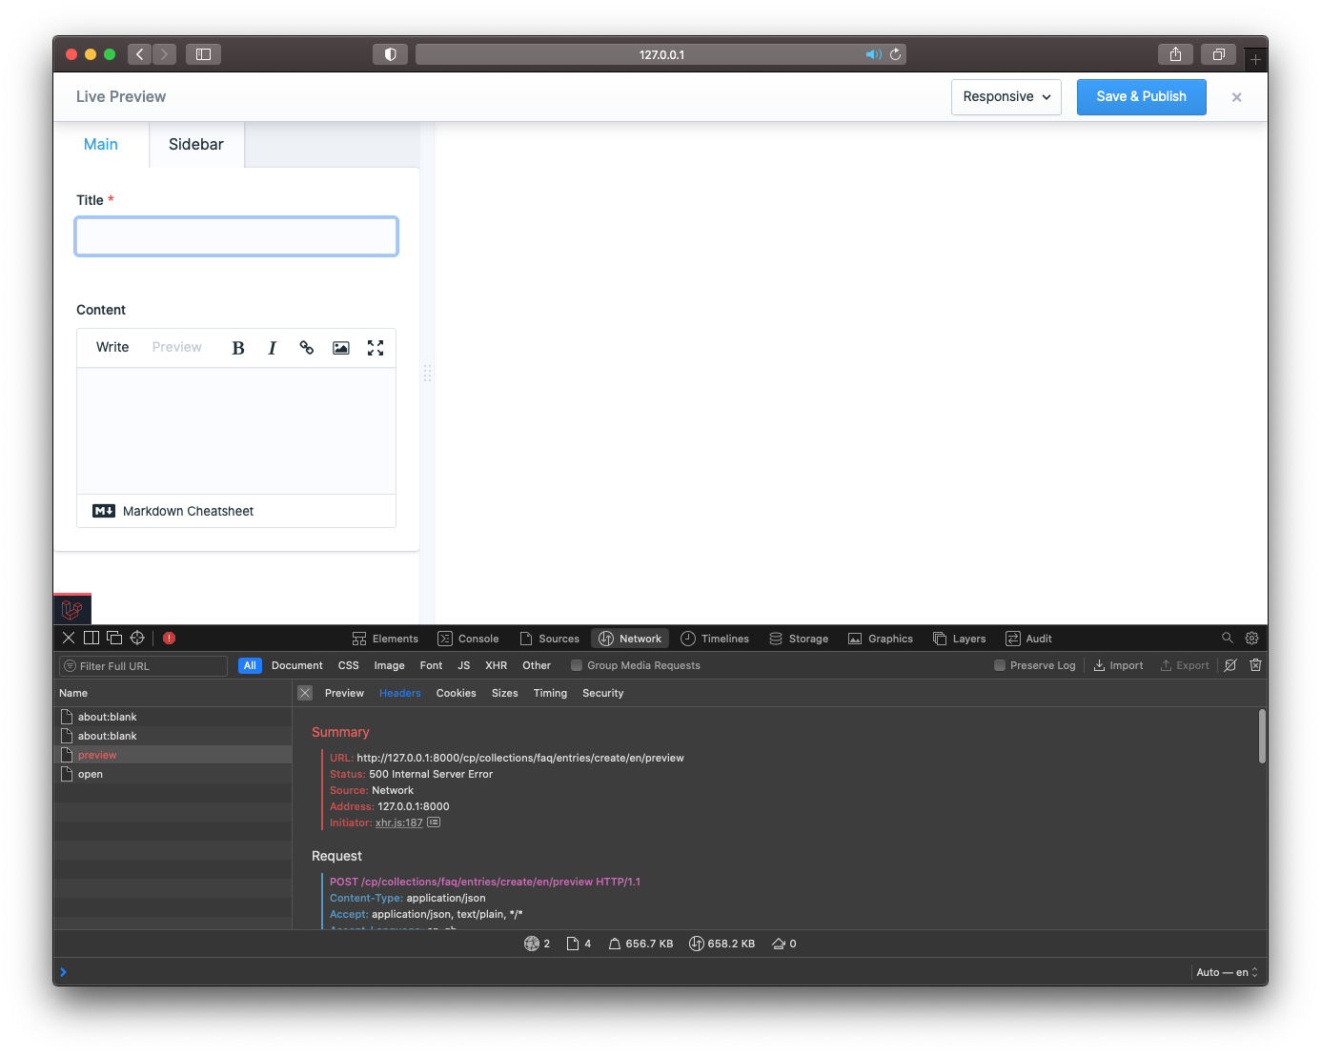Clear network items trash icon
1321x1056 pixels.
(x=1256, y=665)
